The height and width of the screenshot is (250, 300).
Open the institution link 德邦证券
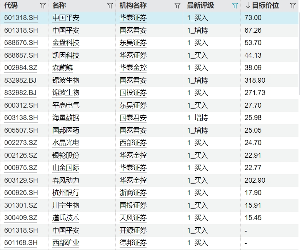point(133,243)
